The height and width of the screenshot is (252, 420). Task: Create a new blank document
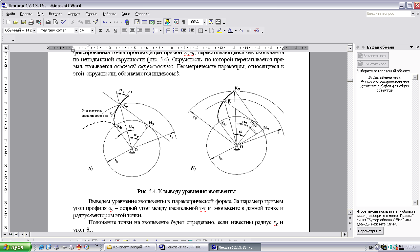point(8,22)
